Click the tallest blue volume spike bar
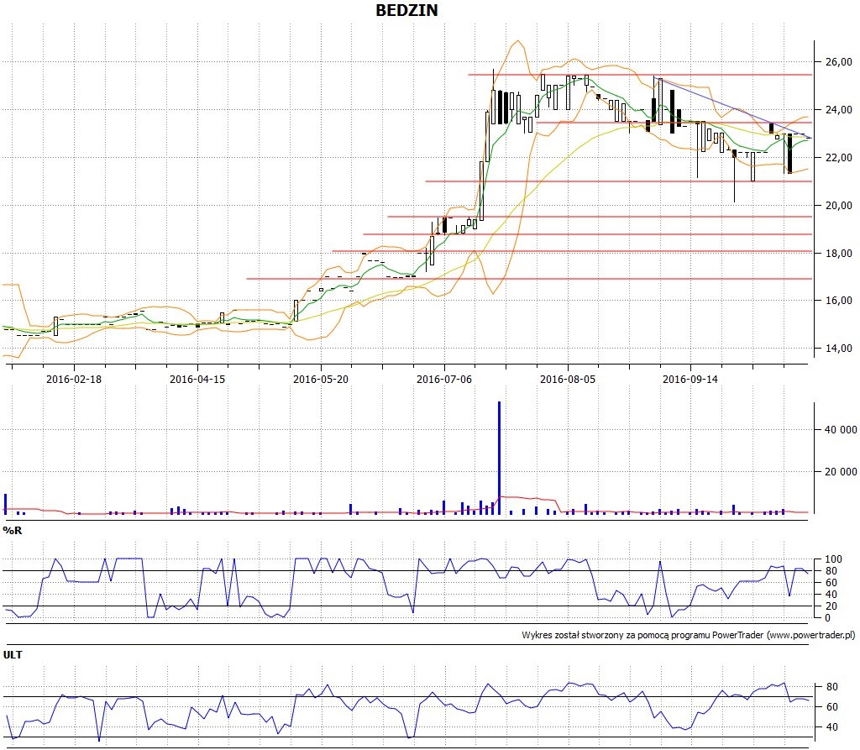Screen dimensions: 860x750 pos(499,458)
